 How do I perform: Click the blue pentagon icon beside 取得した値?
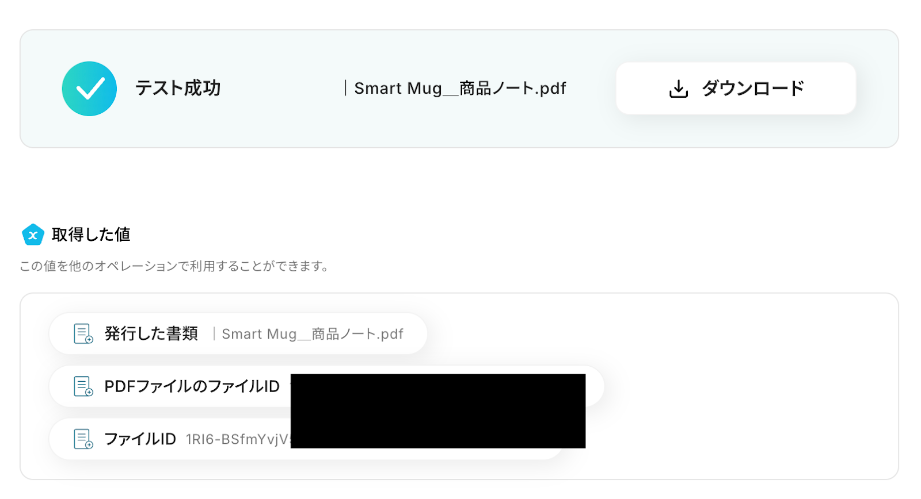pos(33,235)
